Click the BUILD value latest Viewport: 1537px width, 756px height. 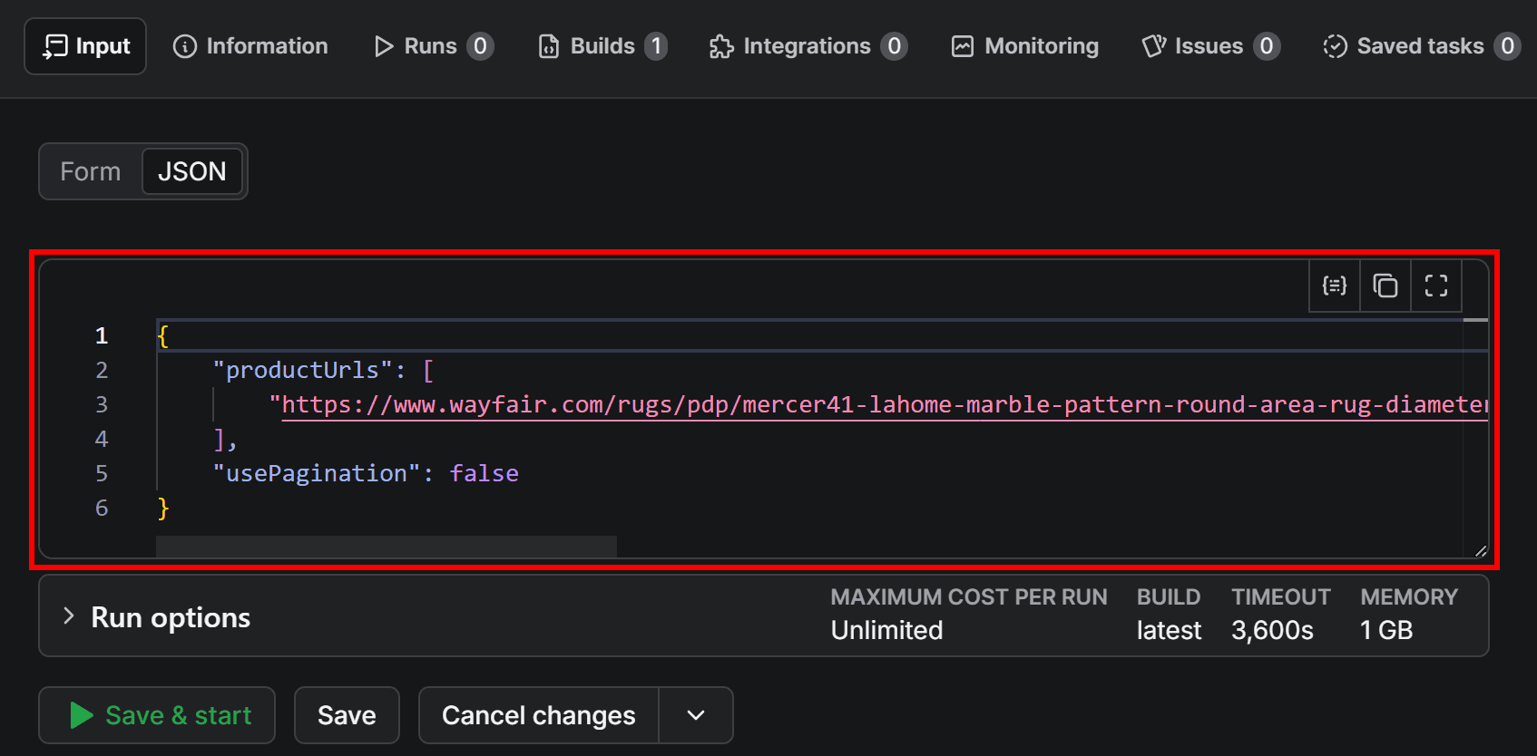(x=1169, y=630)
